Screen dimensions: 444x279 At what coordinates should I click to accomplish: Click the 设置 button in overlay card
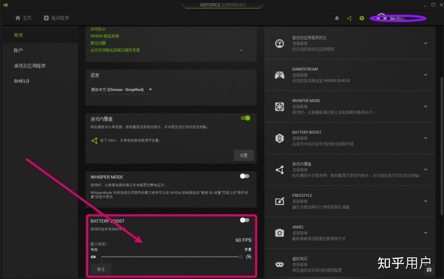(x=244, y=155)
